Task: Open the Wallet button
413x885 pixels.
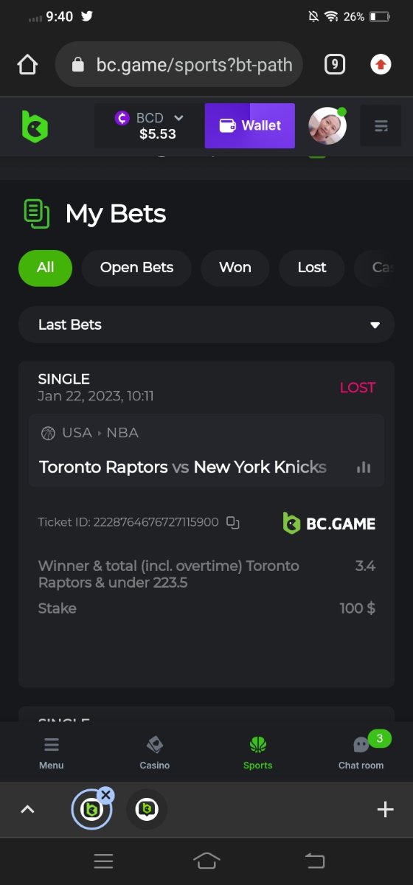Action: (x=250, y=126)
